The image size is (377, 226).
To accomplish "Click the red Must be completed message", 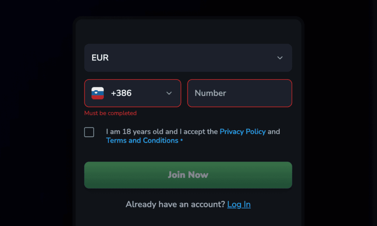I will click(110, 113).
